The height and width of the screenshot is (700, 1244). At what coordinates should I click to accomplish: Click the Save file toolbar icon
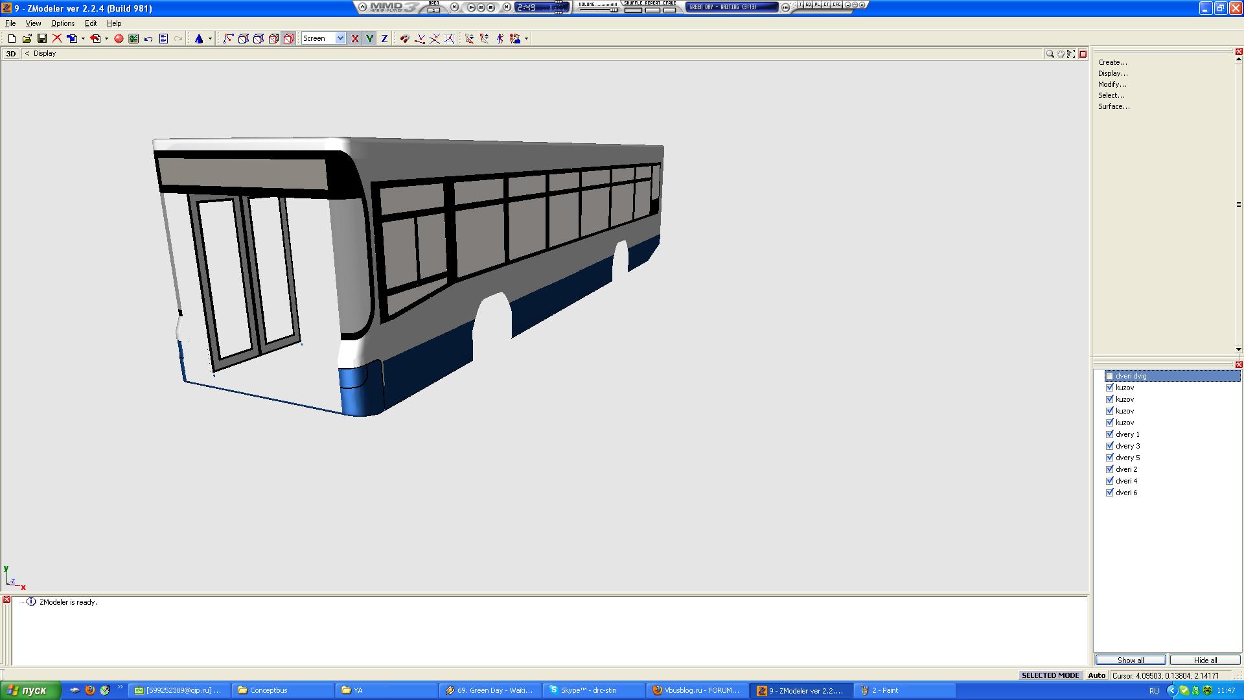tap(42, 39)
